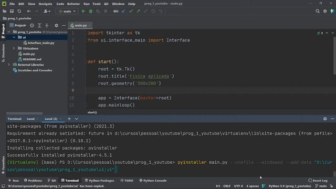The width and height of the screenshot is (336, 189).
Task: Add a new terminal session
Action: pos(69,119)
